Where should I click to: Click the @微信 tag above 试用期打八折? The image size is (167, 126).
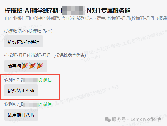[45, 104]
